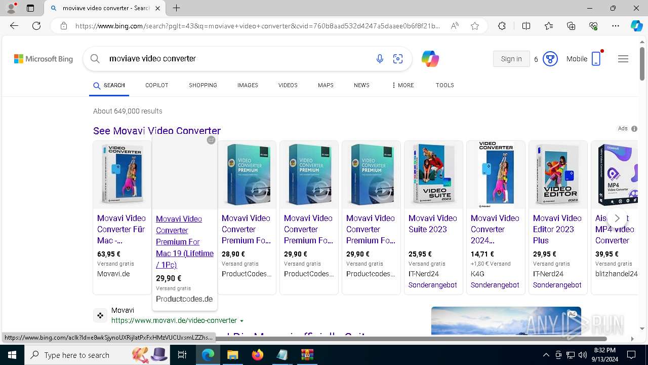Switch to the VIDEOS tab
Image resolution: width=648 pixels, height=365 pixels.
click(288, 85)
